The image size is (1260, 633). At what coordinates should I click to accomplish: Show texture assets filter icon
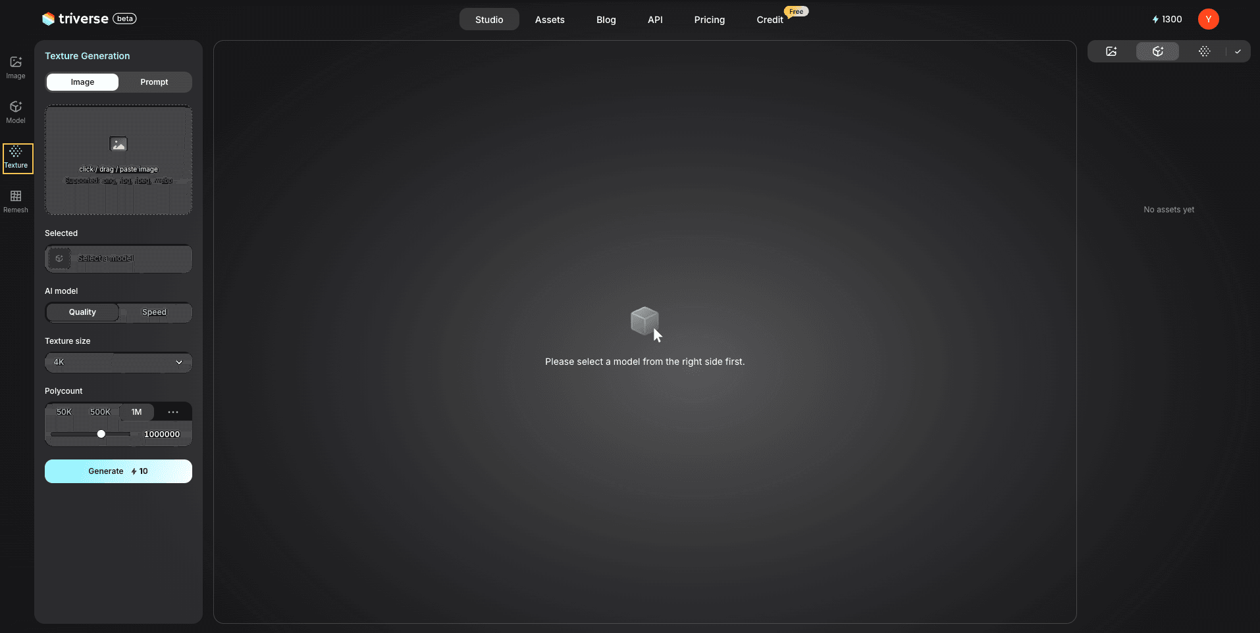[x=1204, y=51]
